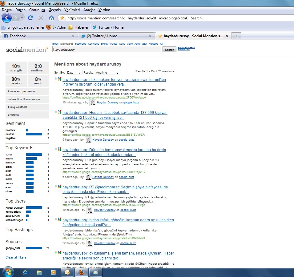Select the News search category
The image size is (294, 277).
[122, 44]
